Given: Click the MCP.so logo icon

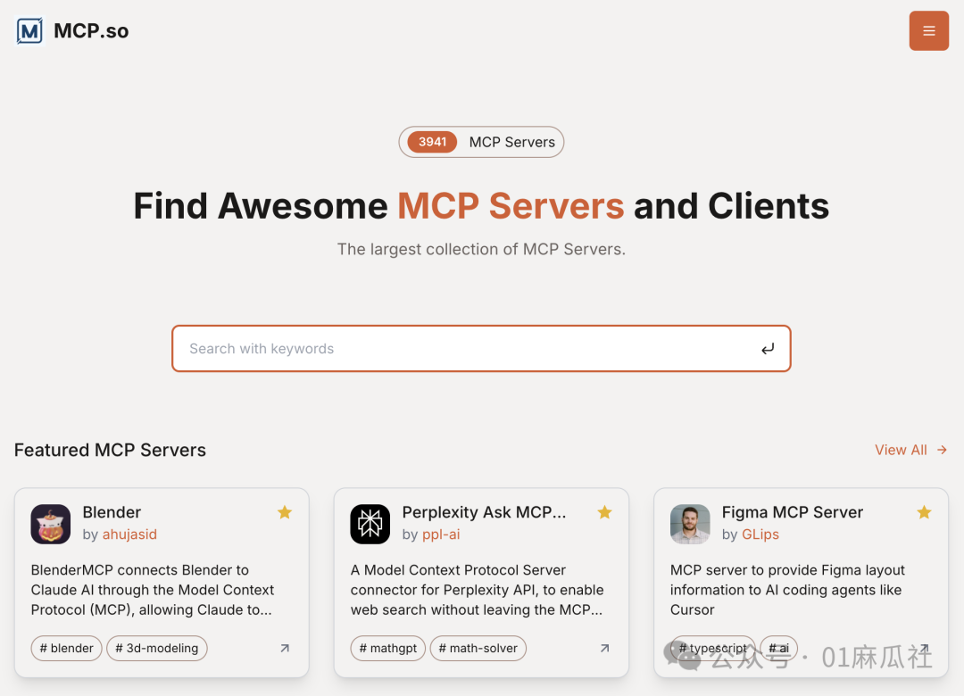Looking at the screenshot, I should pyautogui.click(x=29, y=30).
